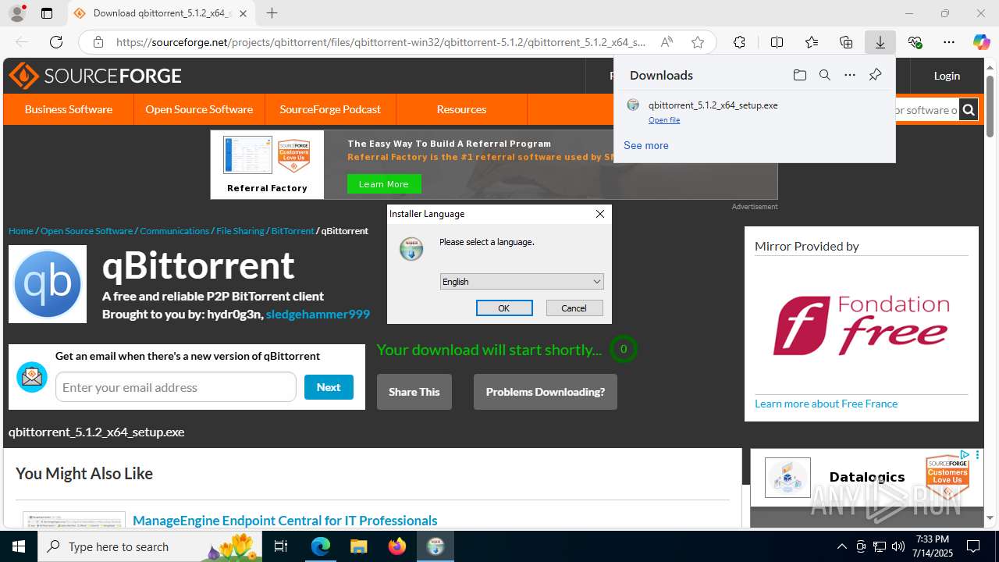Screen dimensions: 999x562
Task: Click Learn more about Free France link
Action: coord(826,404)
